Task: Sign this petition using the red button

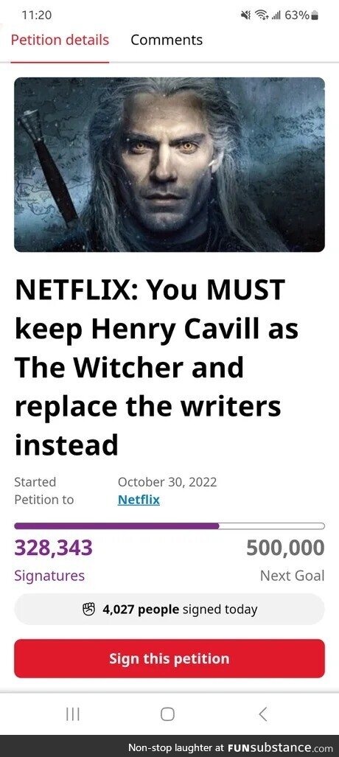Action: coord(169,658)
